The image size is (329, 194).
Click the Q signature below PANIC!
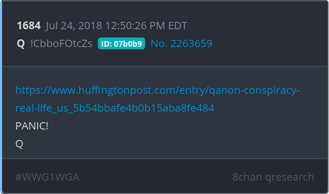[x=19, y=144]
